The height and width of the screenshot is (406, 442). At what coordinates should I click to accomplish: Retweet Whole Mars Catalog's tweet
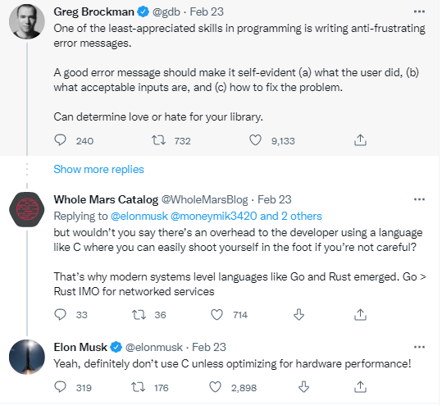point(139,314)
